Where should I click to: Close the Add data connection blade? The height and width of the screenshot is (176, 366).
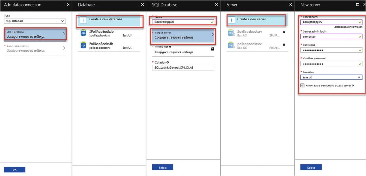tap(68, 5)
